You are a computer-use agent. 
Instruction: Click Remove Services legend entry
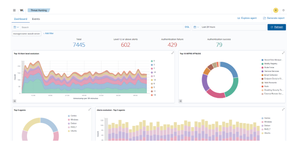pyautogui.click(x=270, y=71)
